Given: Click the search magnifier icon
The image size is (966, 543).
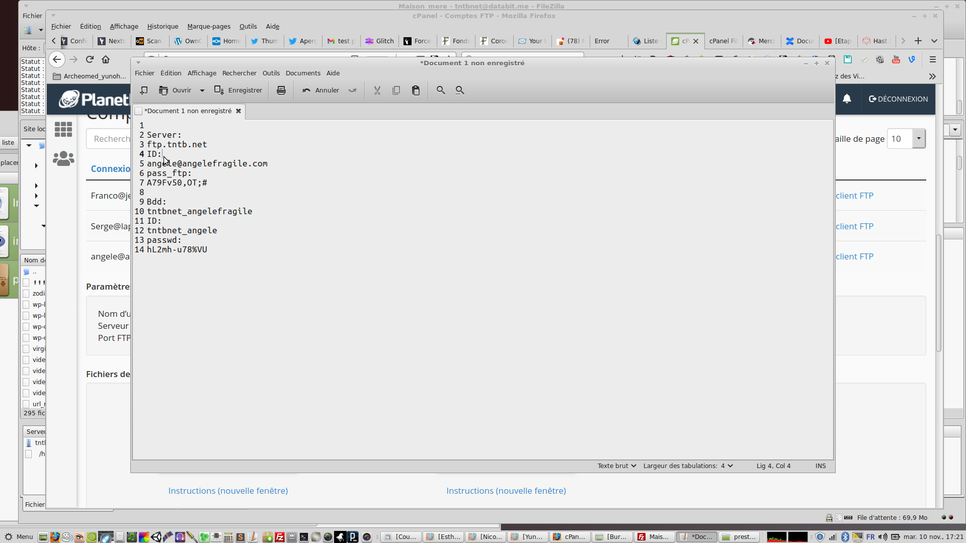Looking at the screenshot, I should click(x=441, y=90).
